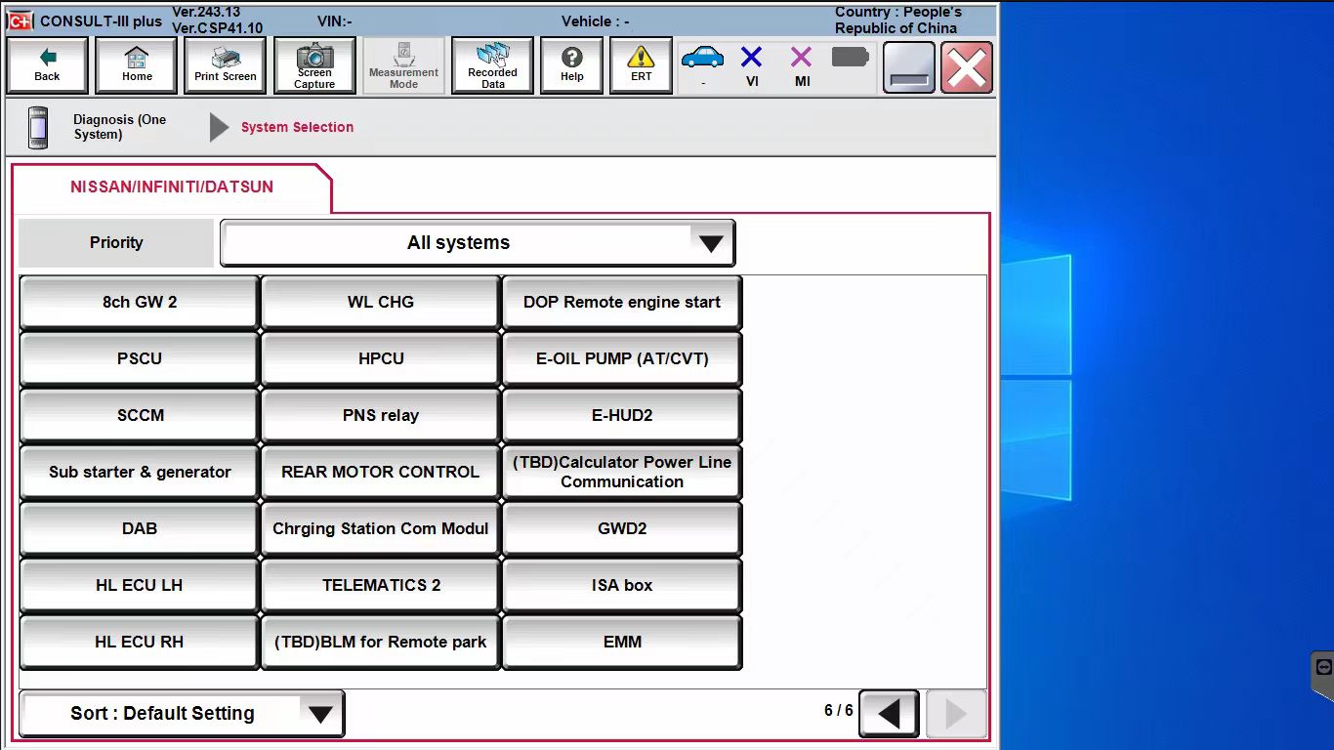Click the blue car vehicle status icon

703,58
